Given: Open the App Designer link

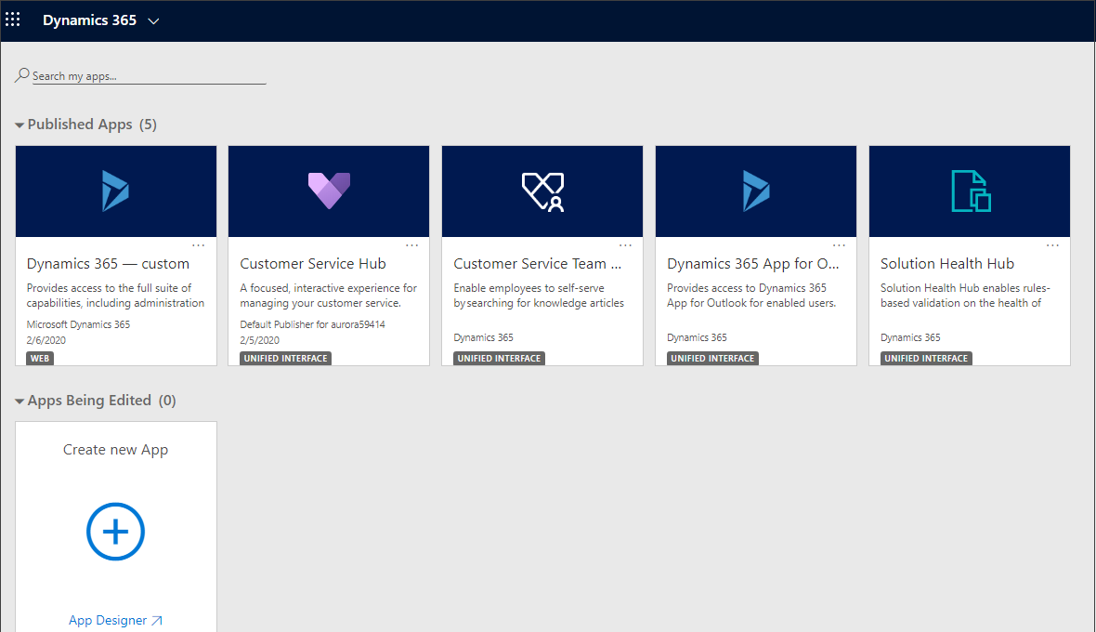Looking at the screenshot, I should tap(115, 620).
